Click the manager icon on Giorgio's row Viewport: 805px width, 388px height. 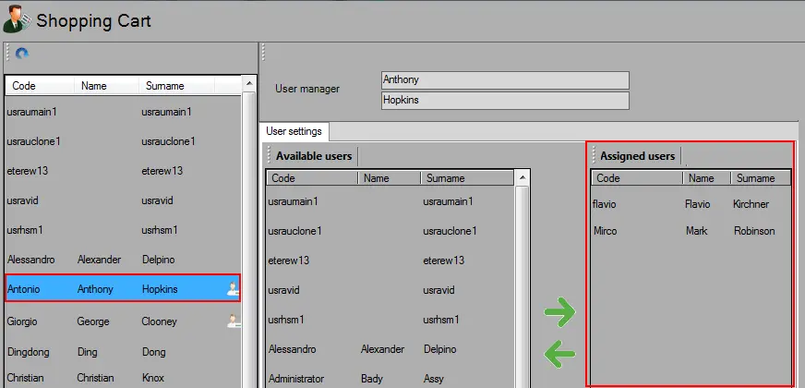[x=233, y=321]
